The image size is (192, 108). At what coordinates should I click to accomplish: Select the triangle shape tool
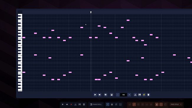(x=151, y=104)
